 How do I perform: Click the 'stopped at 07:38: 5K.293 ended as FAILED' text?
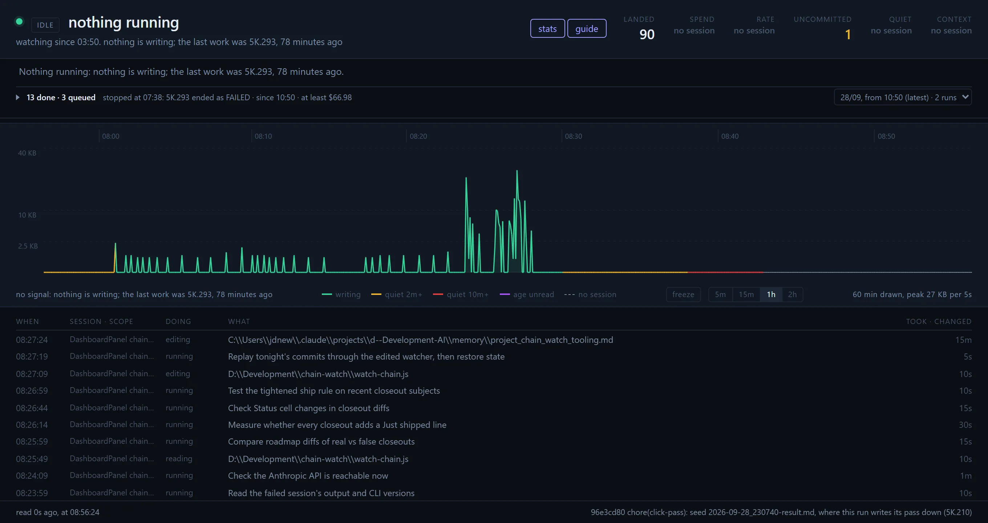tap(176, 97)
